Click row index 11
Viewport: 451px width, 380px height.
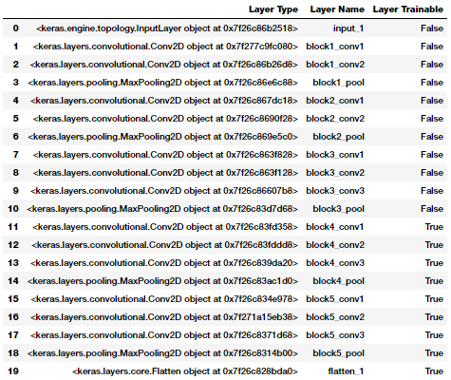(x=13, y=227)
